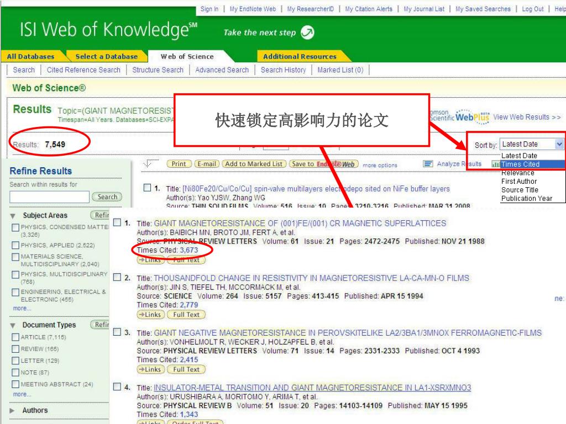Click Full Text button for Science article
566x424 pixels.
coord(186,315)
